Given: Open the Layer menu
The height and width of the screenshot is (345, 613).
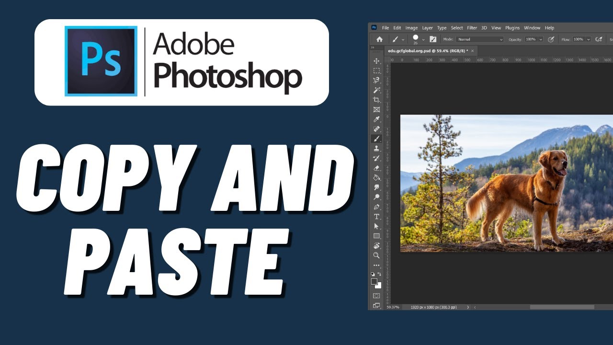Looking at the screenshot, I should 427,28.
